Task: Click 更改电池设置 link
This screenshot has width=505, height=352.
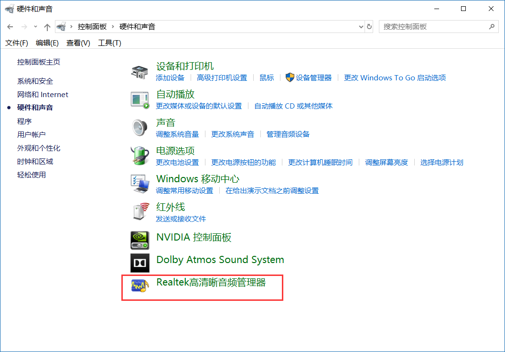Action: pyautogui.click(x=177, y=162)
